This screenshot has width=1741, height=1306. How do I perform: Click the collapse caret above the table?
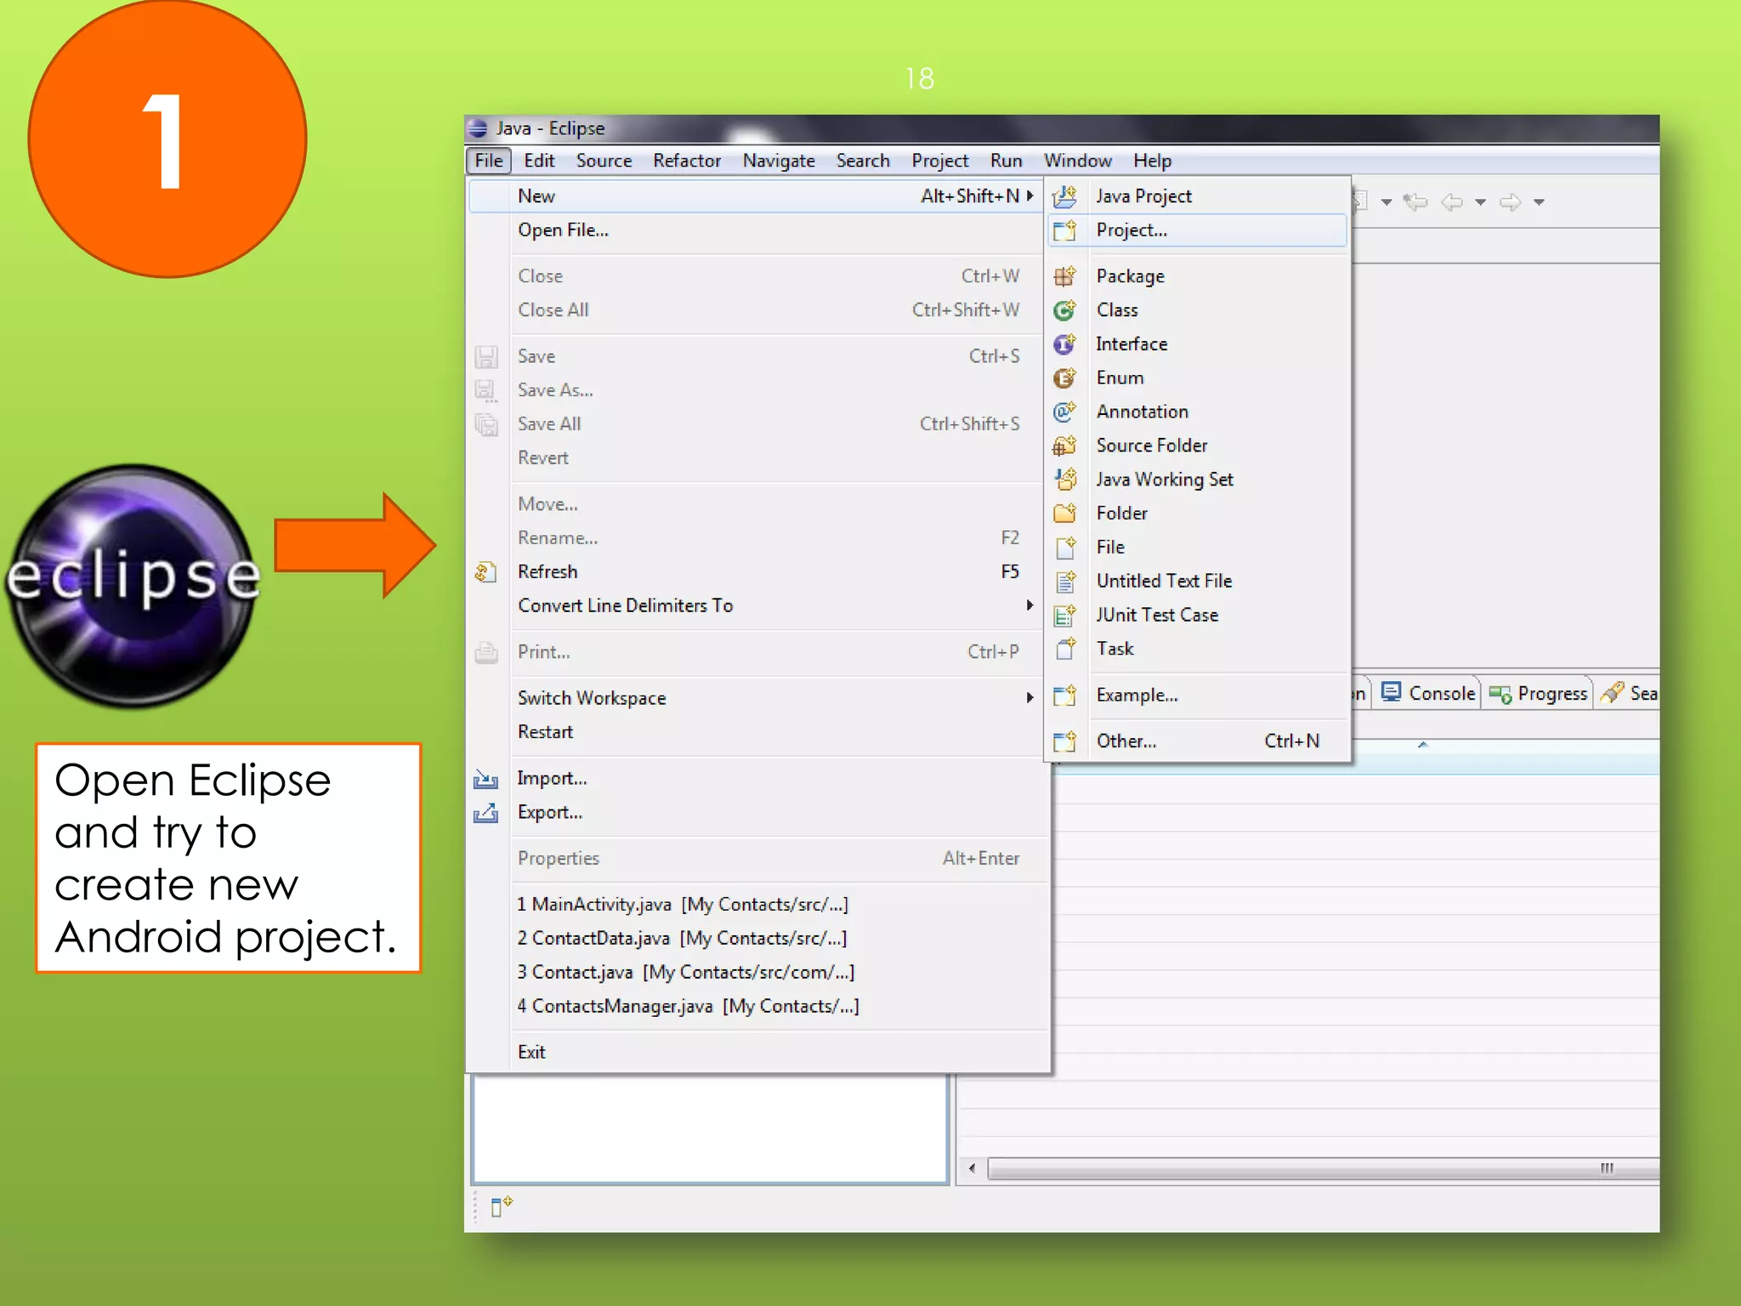click(1422, 745)
